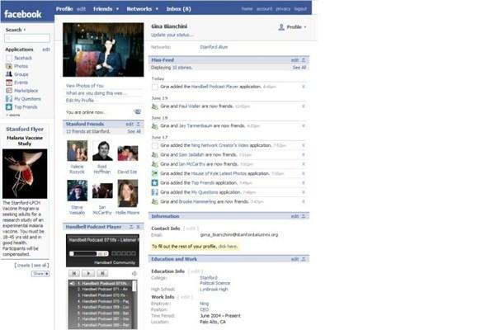The width and height of the screenshot is (495, 330).
Task: Click icon beside My Questions application story
Action: [x=155, y=192]
